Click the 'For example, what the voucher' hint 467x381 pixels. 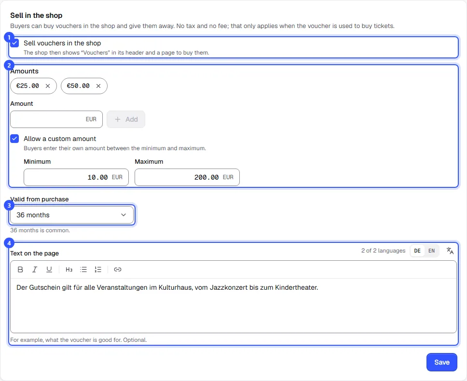[x=79, y=340]
